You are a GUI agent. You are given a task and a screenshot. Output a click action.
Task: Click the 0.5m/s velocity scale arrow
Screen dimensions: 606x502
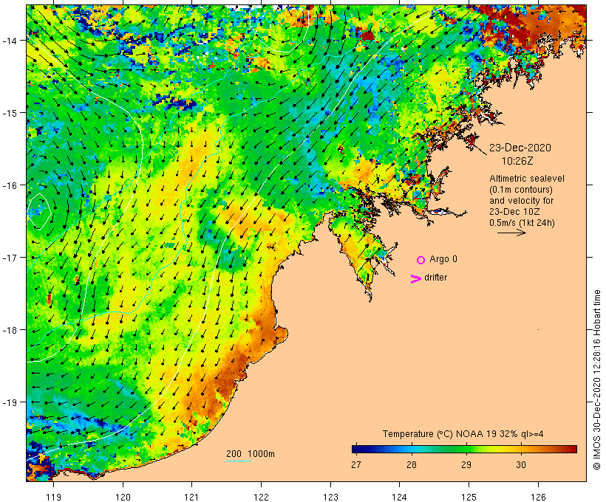tap(511, 233)
